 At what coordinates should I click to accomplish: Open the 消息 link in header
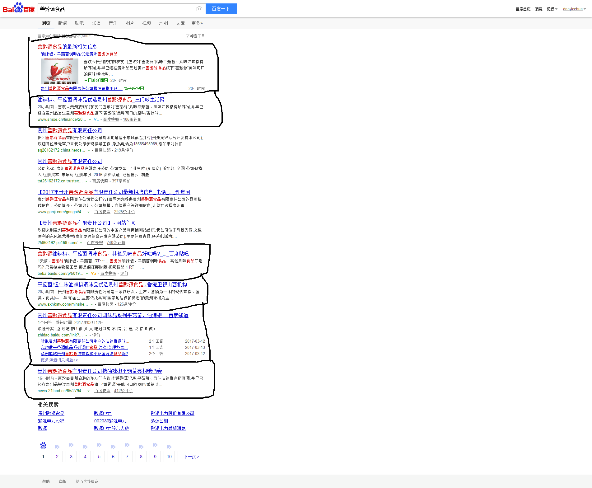538,9
